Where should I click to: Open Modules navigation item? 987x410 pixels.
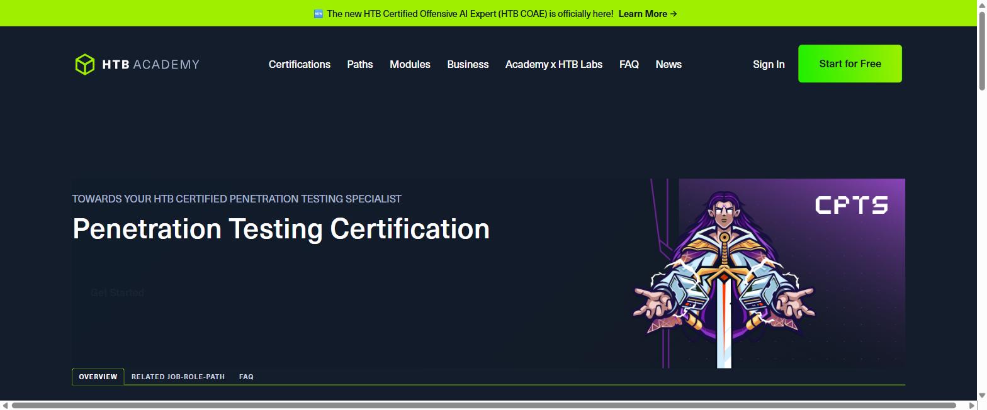point(410,64)
